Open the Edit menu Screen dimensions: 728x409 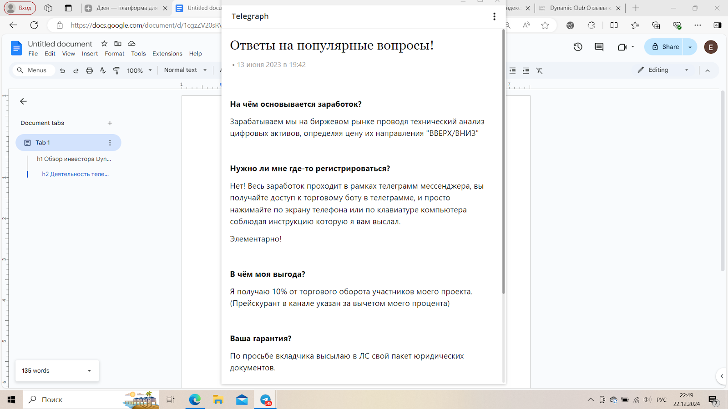click(50, 54)
